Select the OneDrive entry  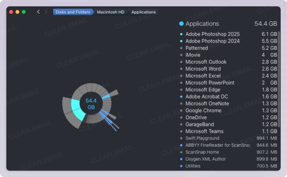coord(228,118)
